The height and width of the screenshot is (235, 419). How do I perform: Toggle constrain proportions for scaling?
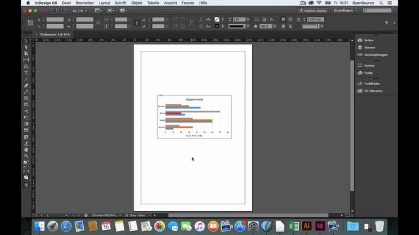pos(137,23)
